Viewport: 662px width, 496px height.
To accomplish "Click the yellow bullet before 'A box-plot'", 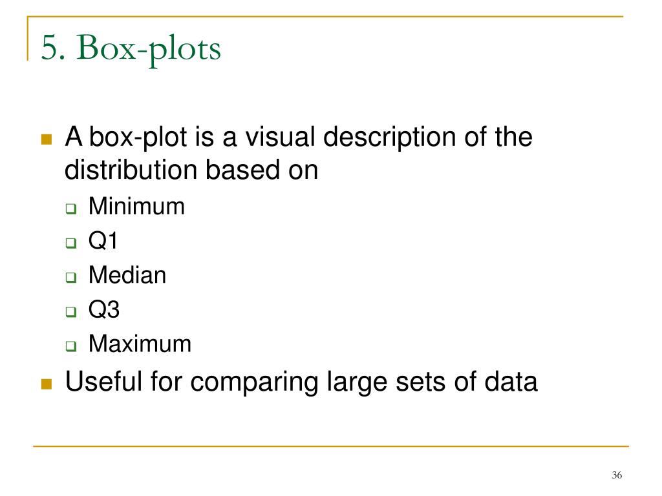I will (x=47, y=139).
